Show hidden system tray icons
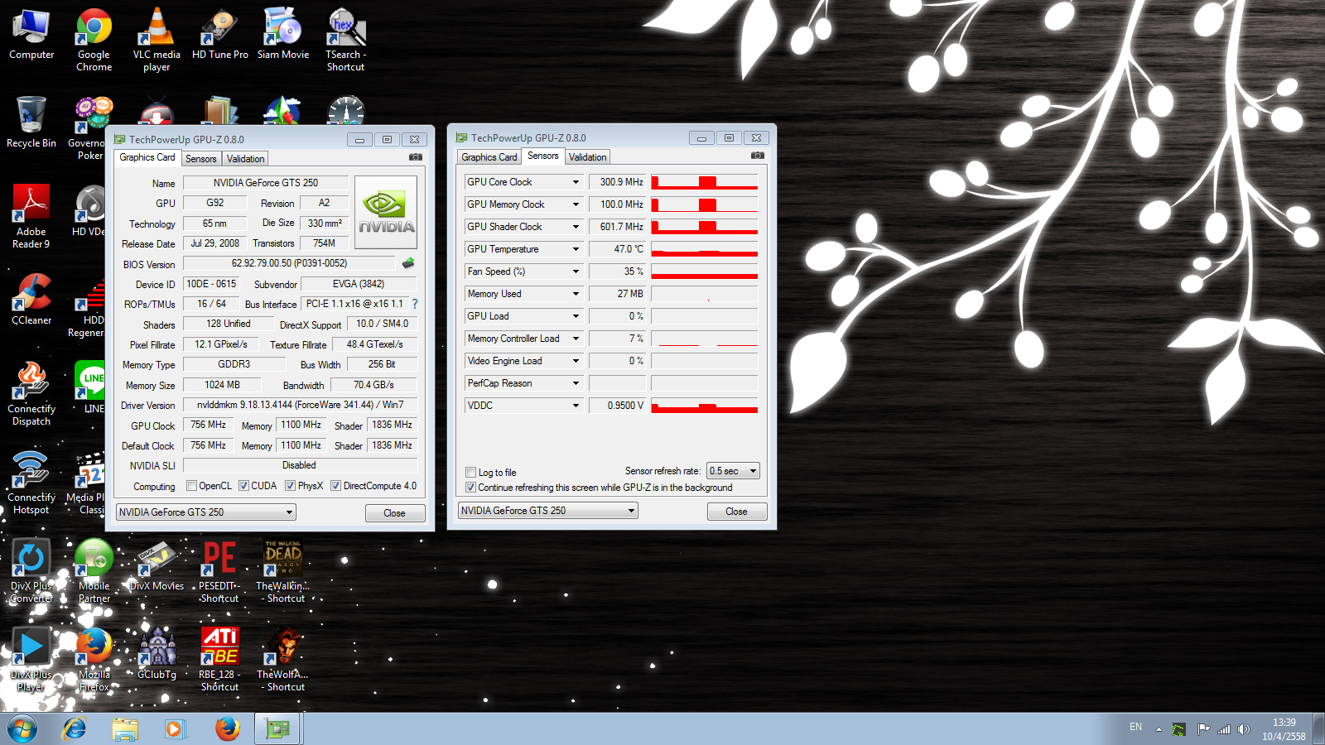The image size is (1325, 745). coord(1159,729)
